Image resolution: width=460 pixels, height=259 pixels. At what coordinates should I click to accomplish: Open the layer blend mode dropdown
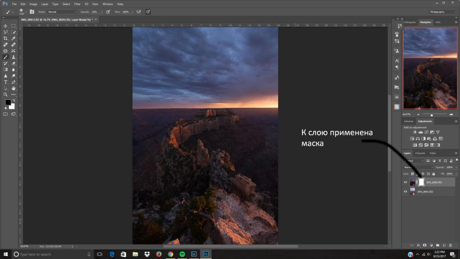point(418,167)
